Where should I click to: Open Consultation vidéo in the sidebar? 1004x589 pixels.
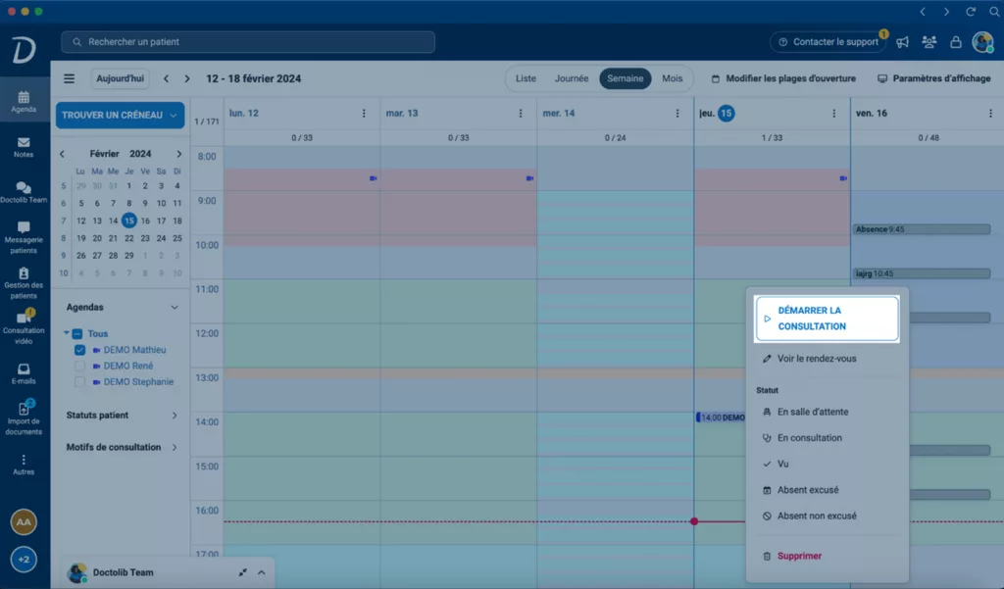(x=24, y=323)
